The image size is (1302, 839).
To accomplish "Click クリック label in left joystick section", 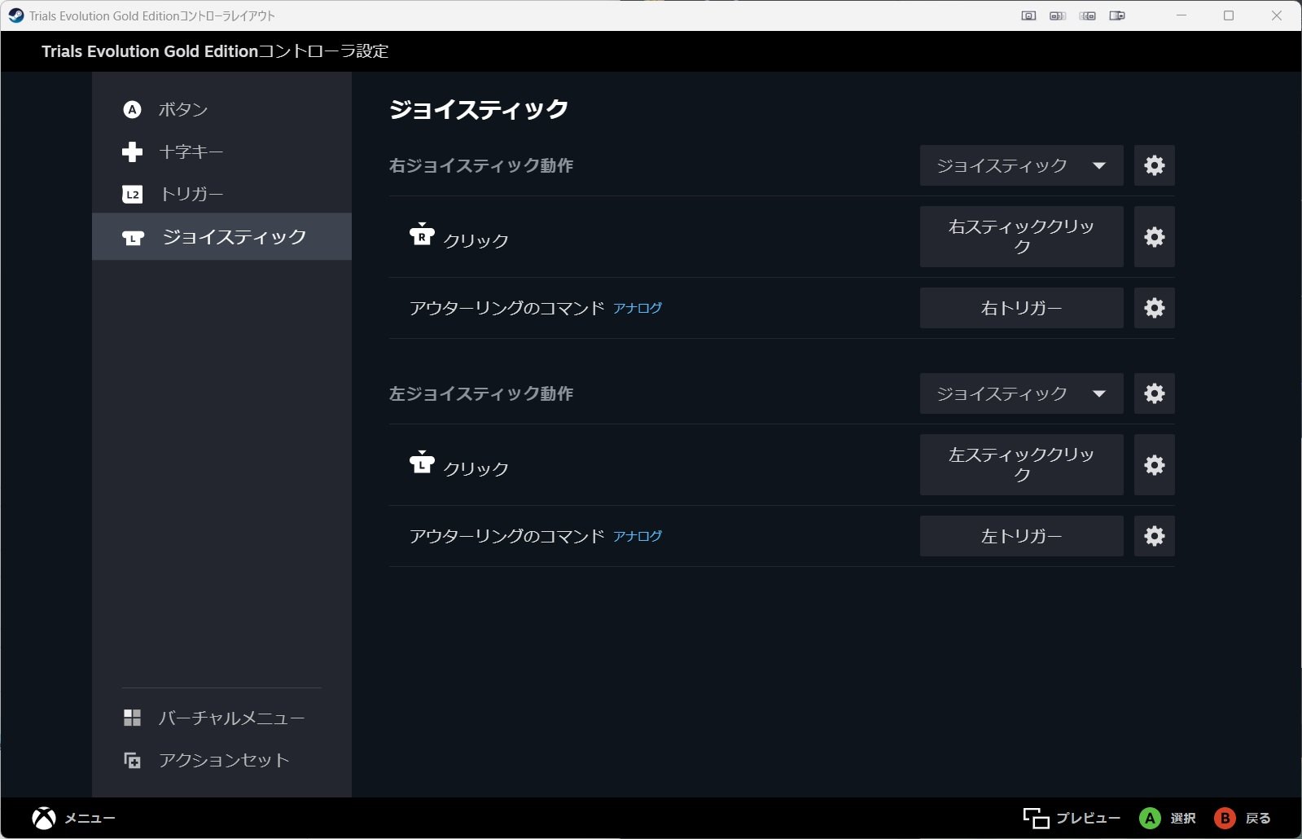I will click(x=476, y=468).
